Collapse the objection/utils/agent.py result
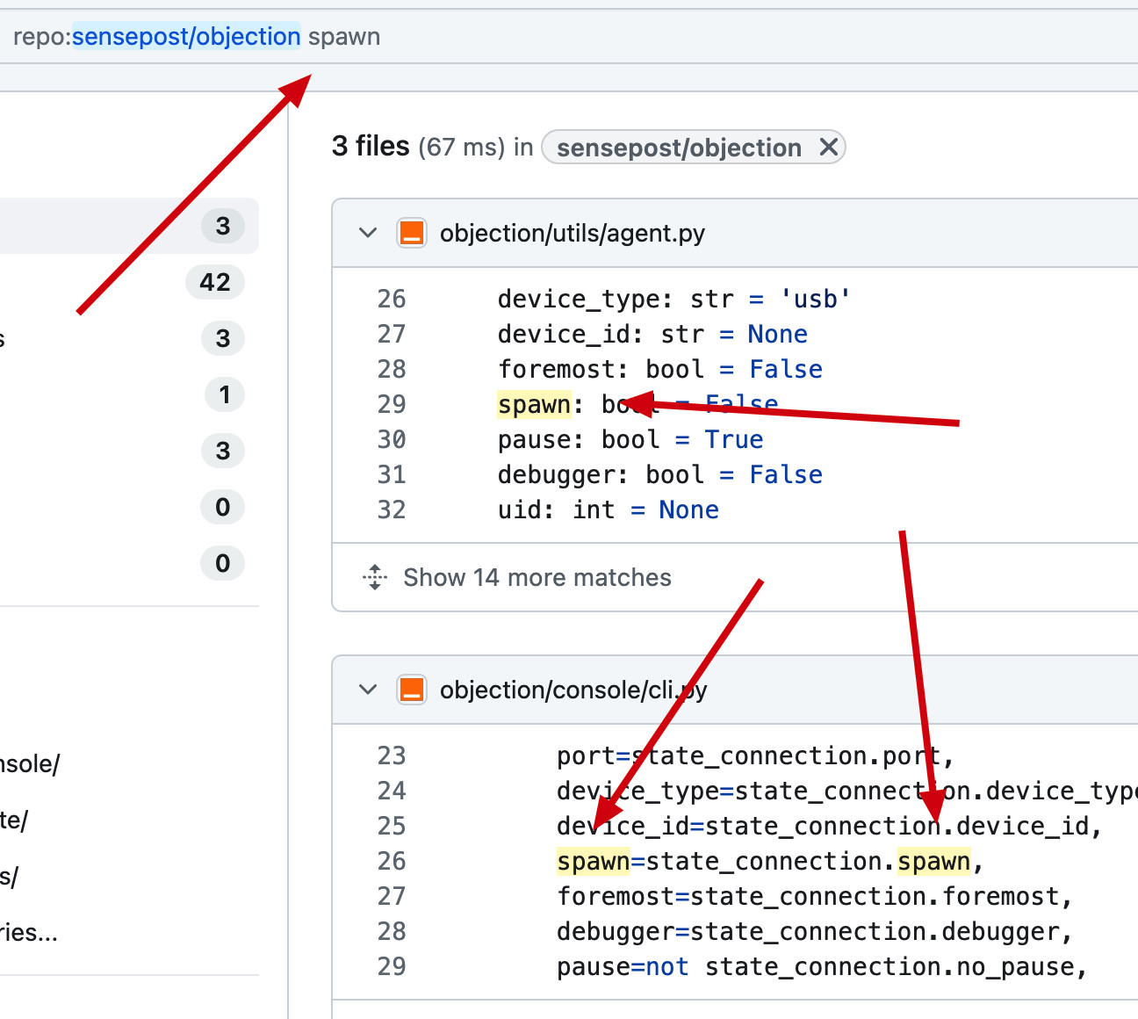The height and width of the screenshot is (1019, 1138). coord(368,234)
